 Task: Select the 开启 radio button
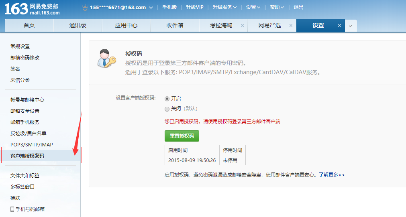point(167,99)
